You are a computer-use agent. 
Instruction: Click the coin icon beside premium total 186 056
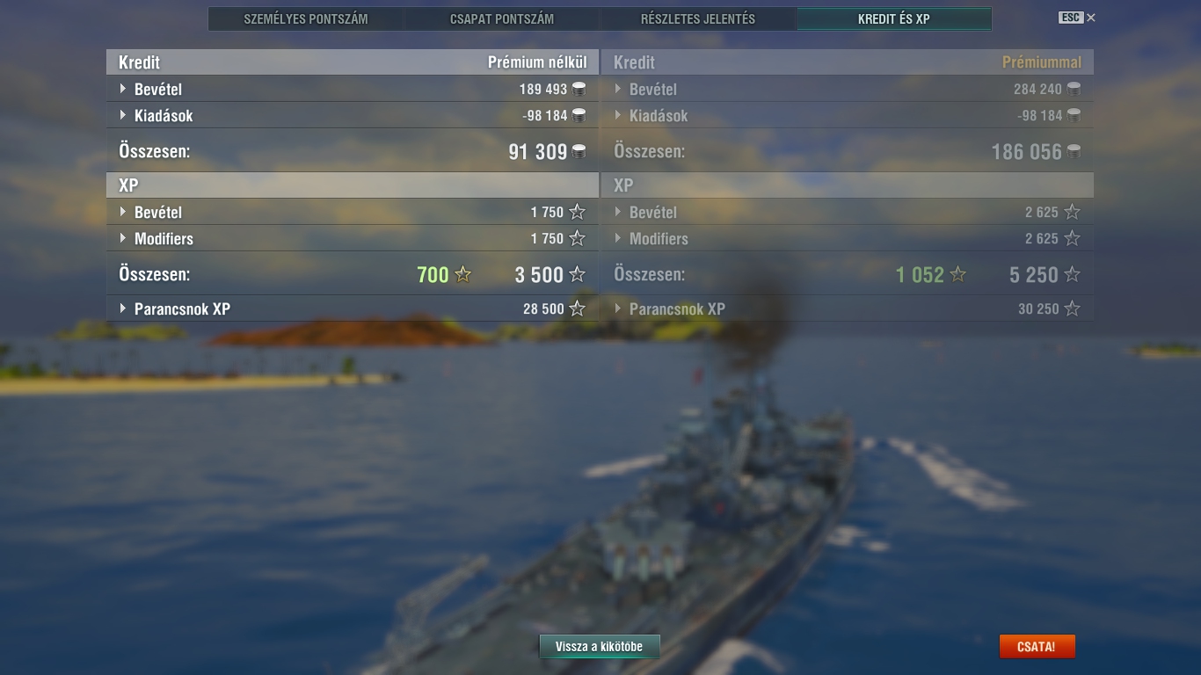click(1074, 151)
